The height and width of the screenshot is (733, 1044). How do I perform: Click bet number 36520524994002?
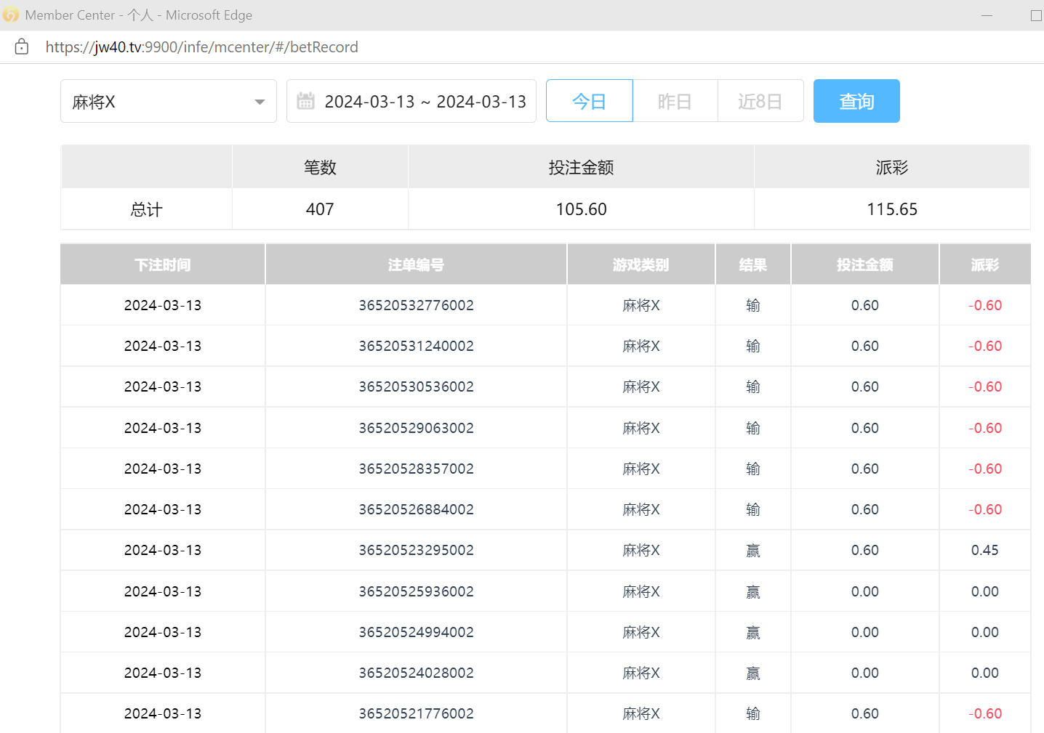(416, 632)
